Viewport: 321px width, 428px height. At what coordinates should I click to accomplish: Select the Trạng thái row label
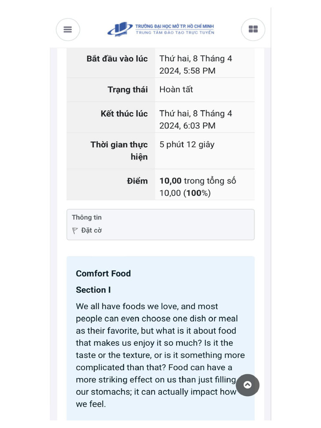coord(127,89)
